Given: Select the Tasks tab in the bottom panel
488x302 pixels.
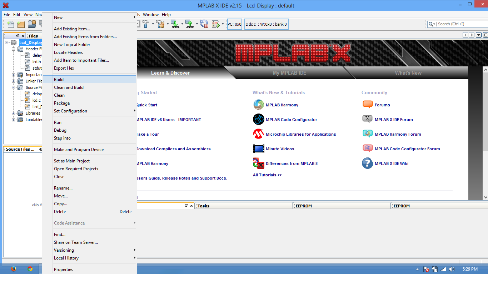Looking at the screenshot, I should coord(244,206).
